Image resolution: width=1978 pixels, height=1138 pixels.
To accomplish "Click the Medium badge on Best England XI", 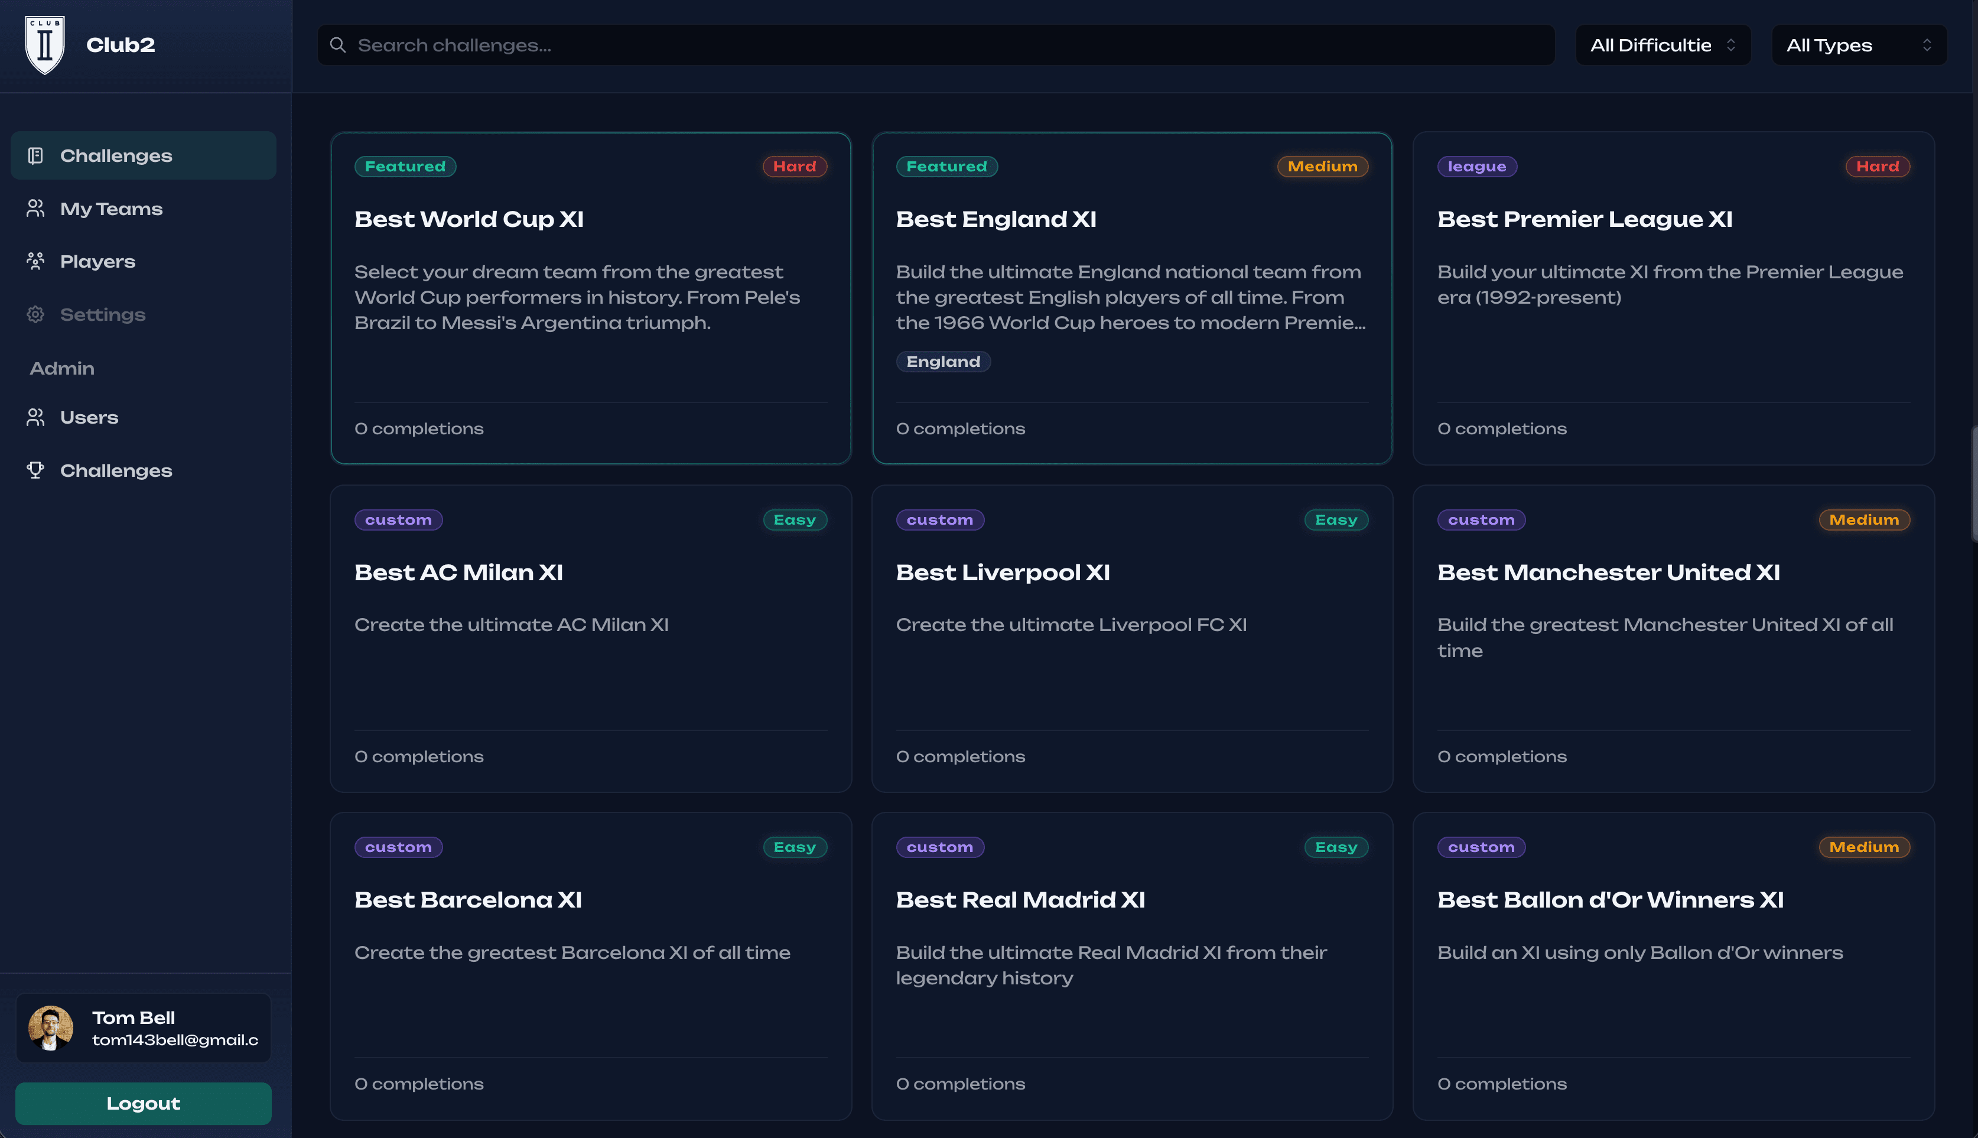I will [x=1322, y=167].
